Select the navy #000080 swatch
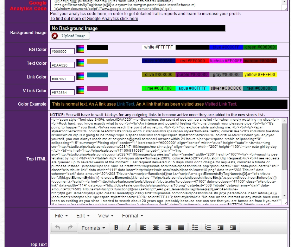Image resolution: width=291 pixels, height=247 pixels. pyautogui.click(x=158, y=61)
